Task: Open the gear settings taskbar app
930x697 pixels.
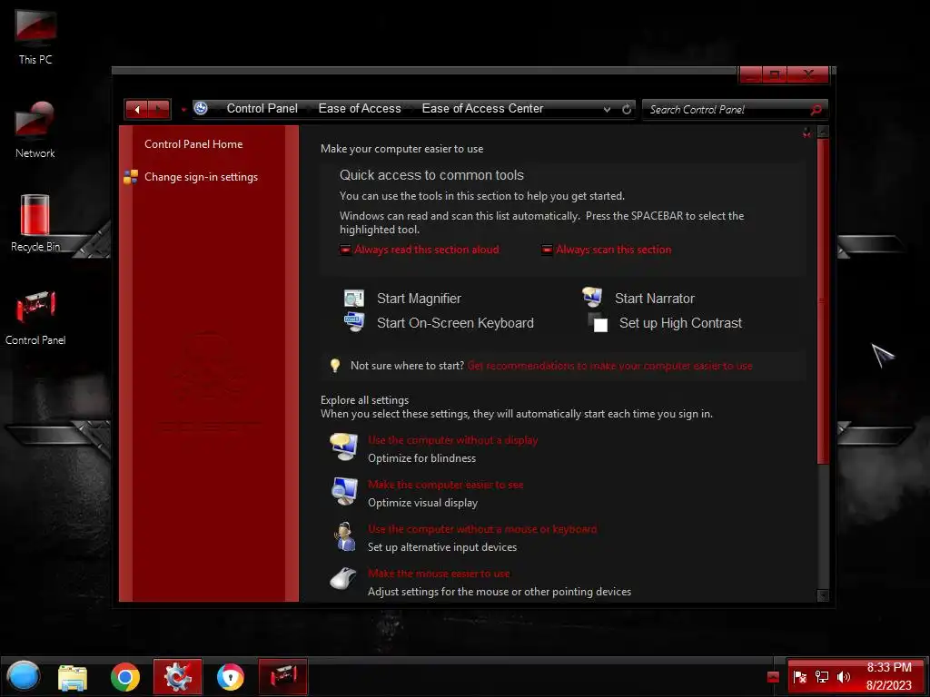Action: pos(177,676)
